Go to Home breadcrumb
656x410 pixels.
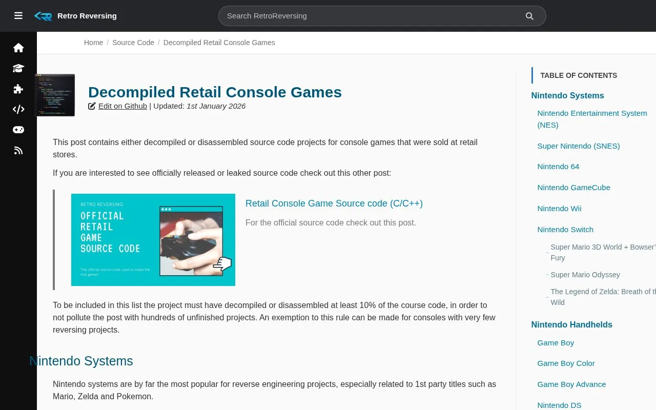point(93,43)
